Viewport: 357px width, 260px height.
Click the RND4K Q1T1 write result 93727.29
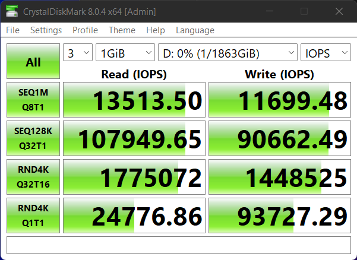[279, 215]
